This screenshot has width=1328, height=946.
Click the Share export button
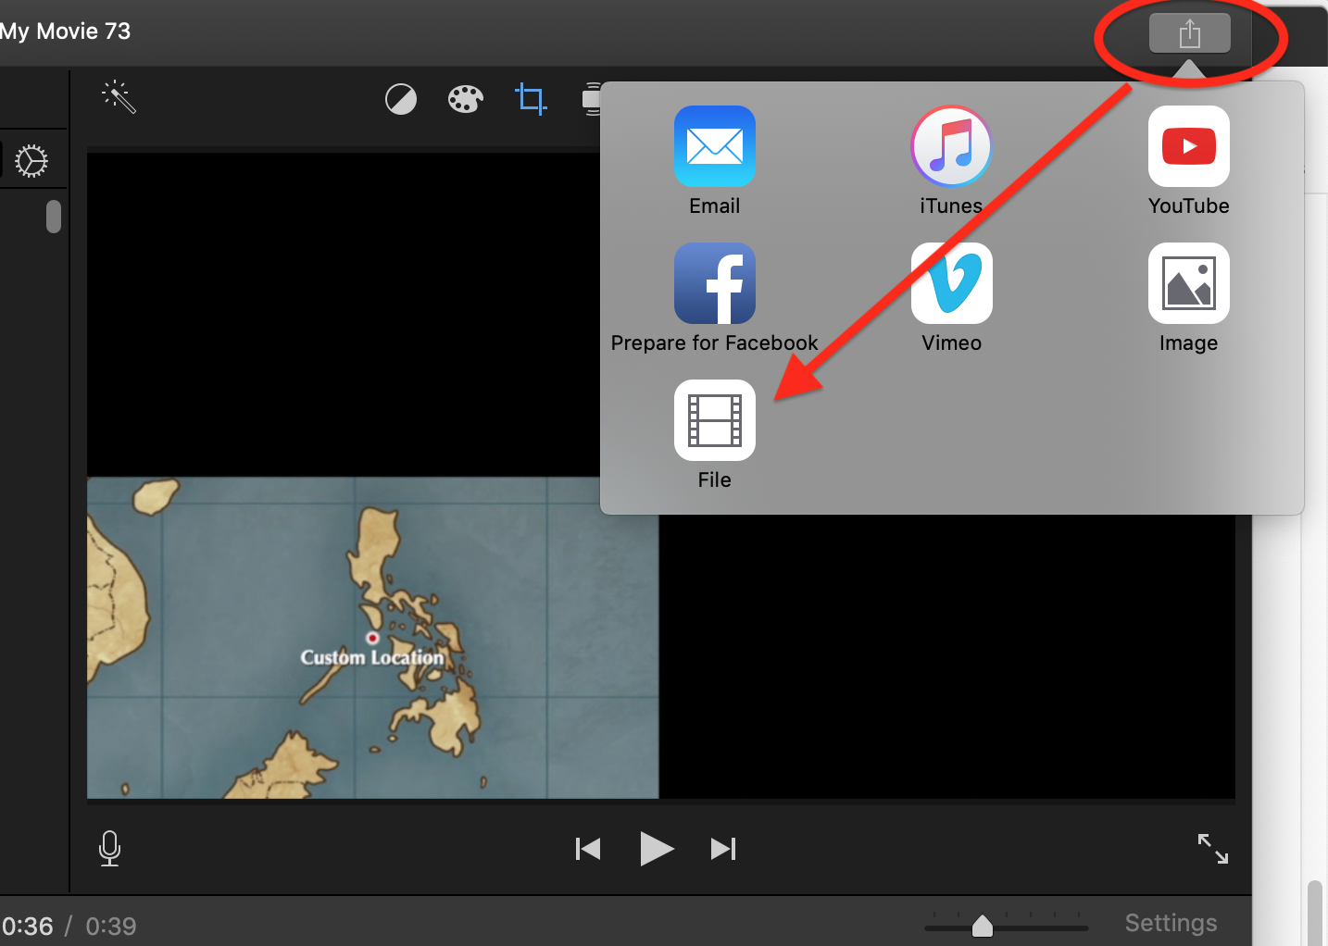1189,34
